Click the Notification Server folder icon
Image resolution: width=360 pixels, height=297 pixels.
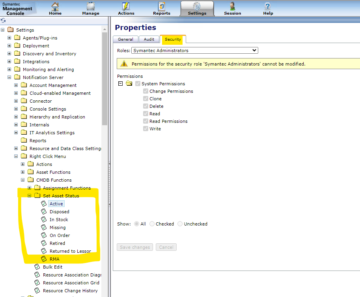[17, 77]
